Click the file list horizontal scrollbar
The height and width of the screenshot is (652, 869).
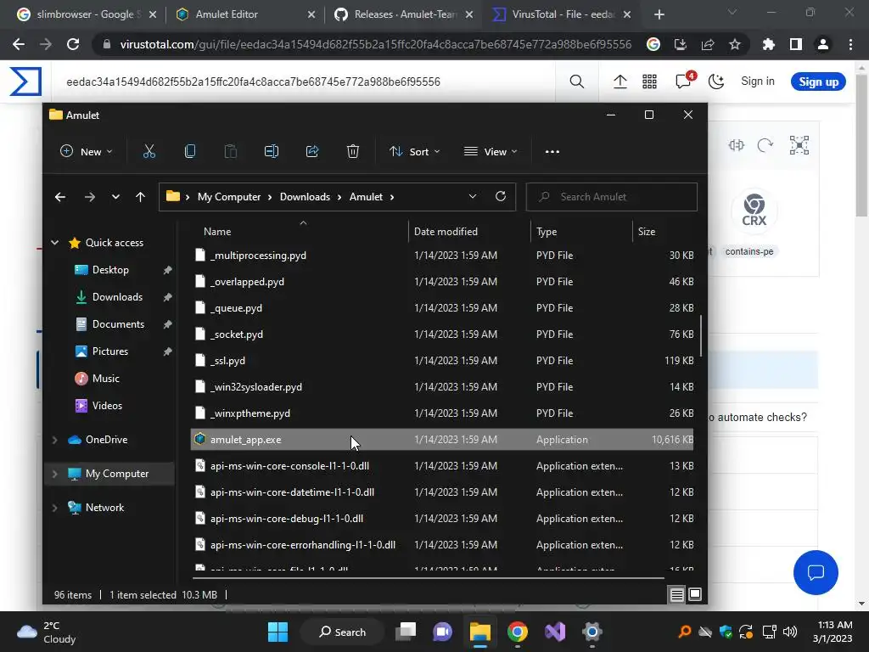[x=428, y=577]
